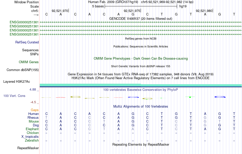This screenshot has width=242, height=154.
Task: Open Multiz Alignments of 100 Vertebrates title
Action: click(x=141, y=106)
